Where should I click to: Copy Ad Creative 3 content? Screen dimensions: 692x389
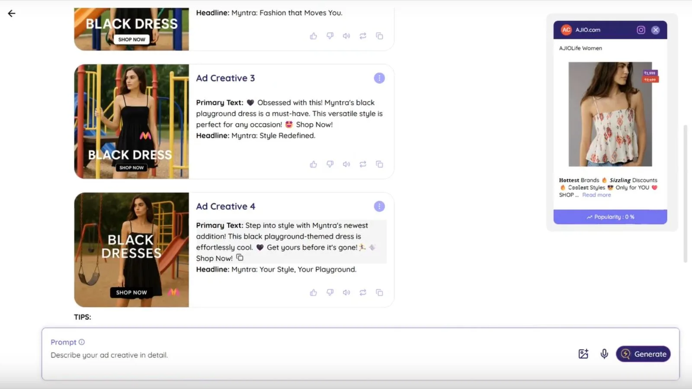pos(379,164)
